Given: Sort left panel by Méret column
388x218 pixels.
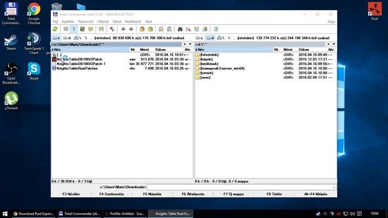Looking at the screenshot, I should coord(144,50).
